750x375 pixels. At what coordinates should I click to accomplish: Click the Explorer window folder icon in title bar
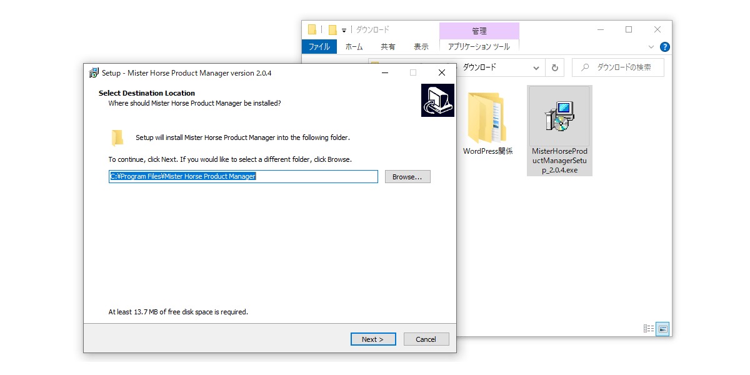click(312, 29)
